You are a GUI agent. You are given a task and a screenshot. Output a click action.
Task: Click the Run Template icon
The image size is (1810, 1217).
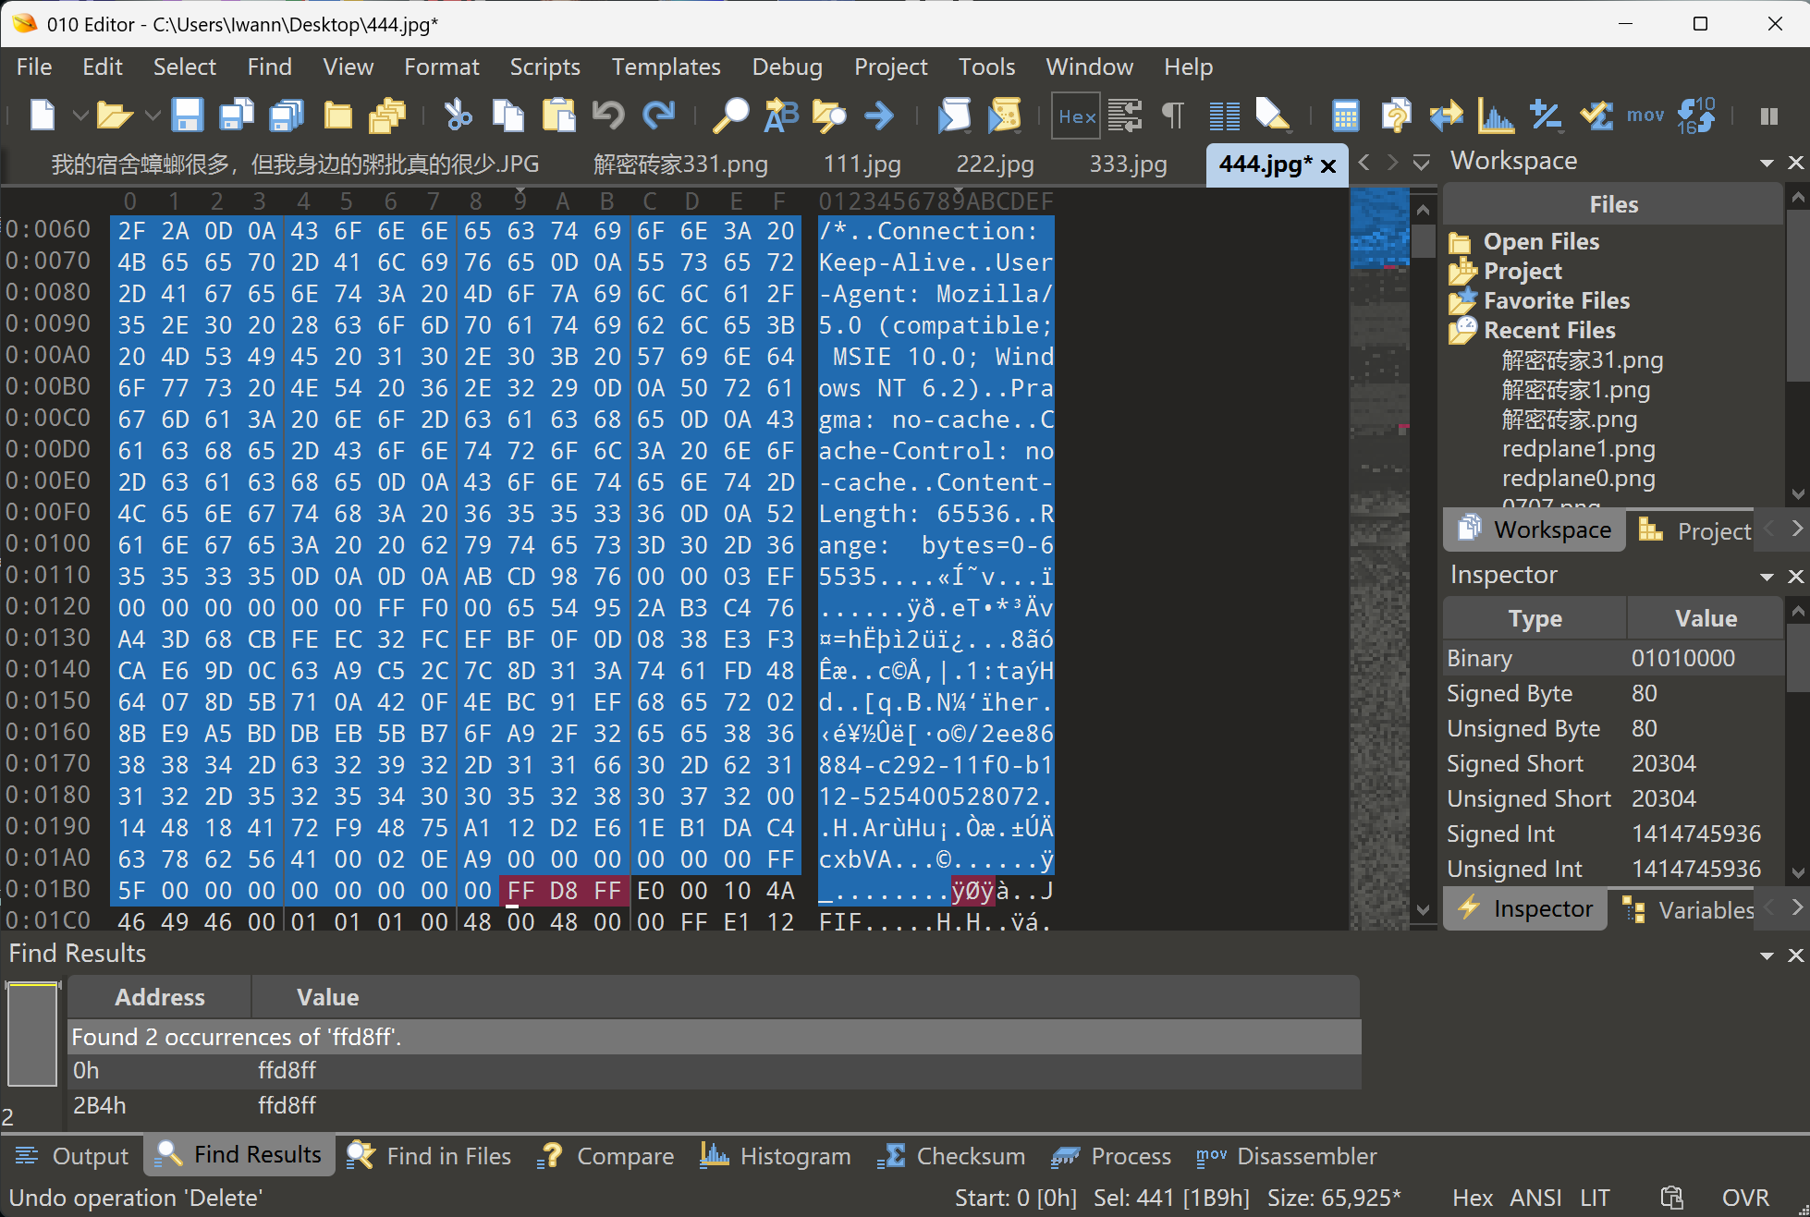coord(1005,116)
